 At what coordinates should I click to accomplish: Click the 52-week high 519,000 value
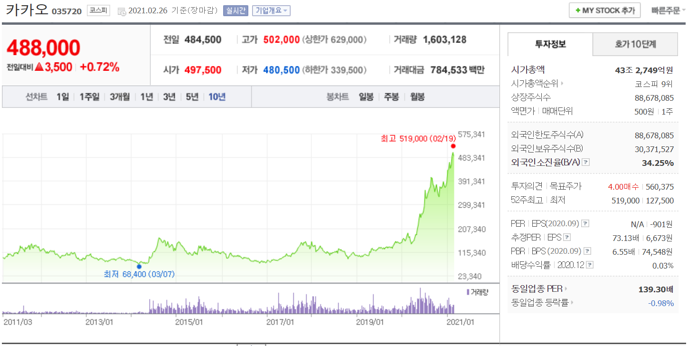coord(625,201)
